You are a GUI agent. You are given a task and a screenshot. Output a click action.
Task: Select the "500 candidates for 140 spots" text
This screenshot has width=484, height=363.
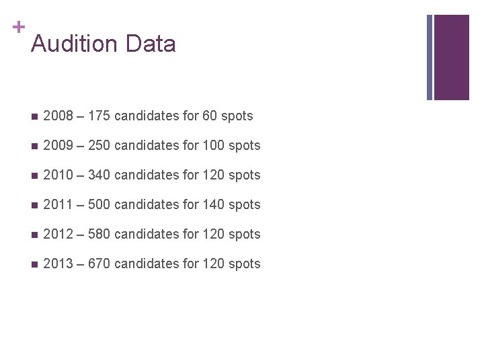[x=174, y=205]
